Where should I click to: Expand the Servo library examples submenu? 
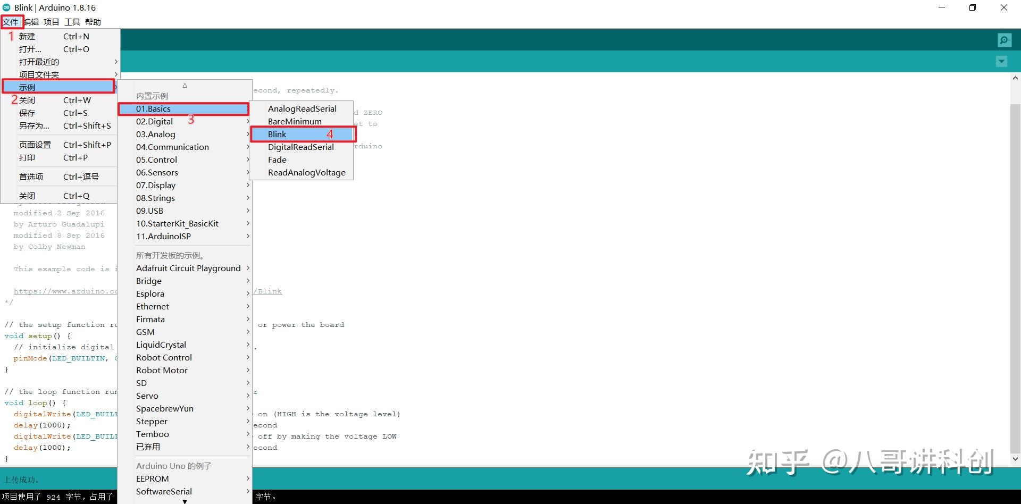pyautogui.click(x=147, y=396)
